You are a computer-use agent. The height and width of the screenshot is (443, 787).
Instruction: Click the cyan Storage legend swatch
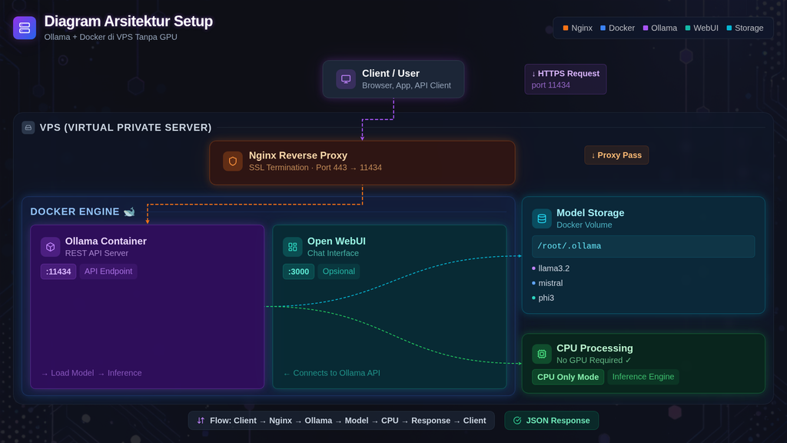pos(729,28)
